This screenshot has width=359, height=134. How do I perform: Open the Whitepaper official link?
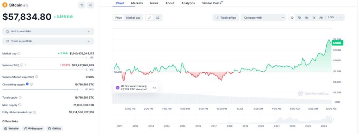pos(33,129)
